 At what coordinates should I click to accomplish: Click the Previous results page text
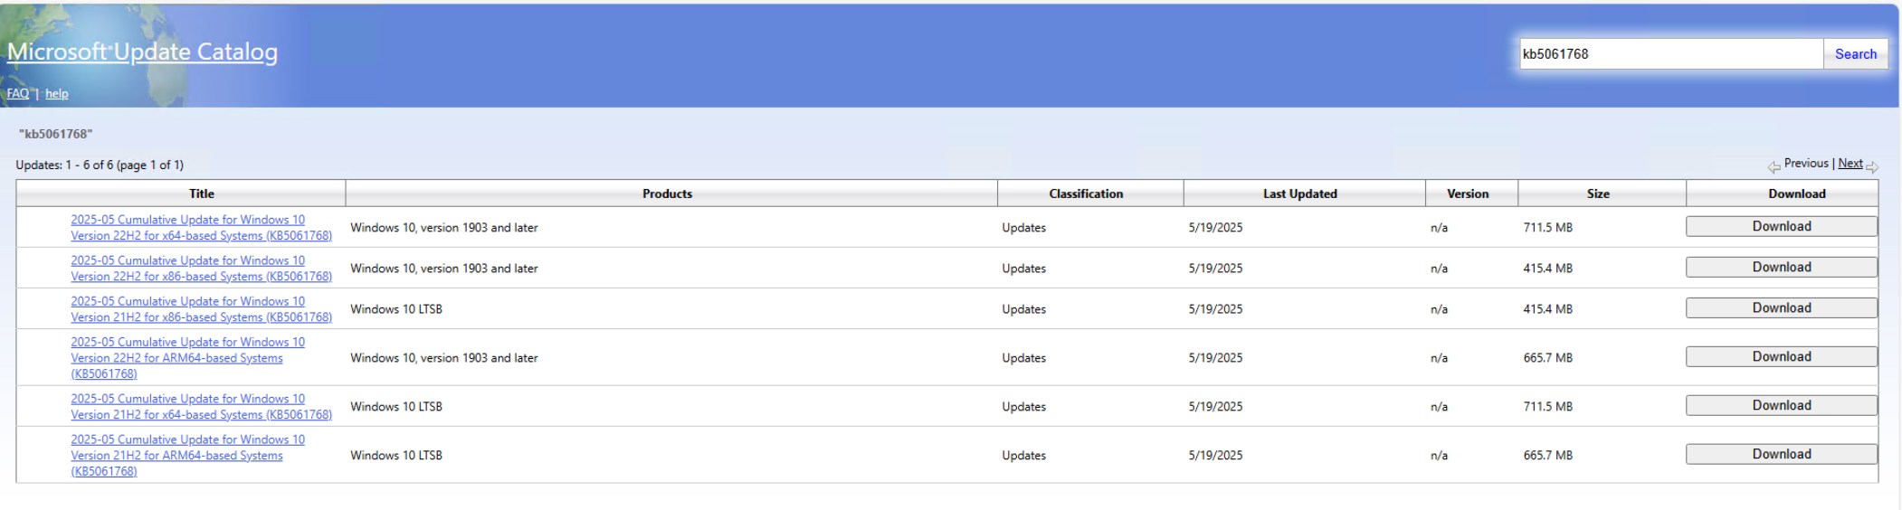1806,164
